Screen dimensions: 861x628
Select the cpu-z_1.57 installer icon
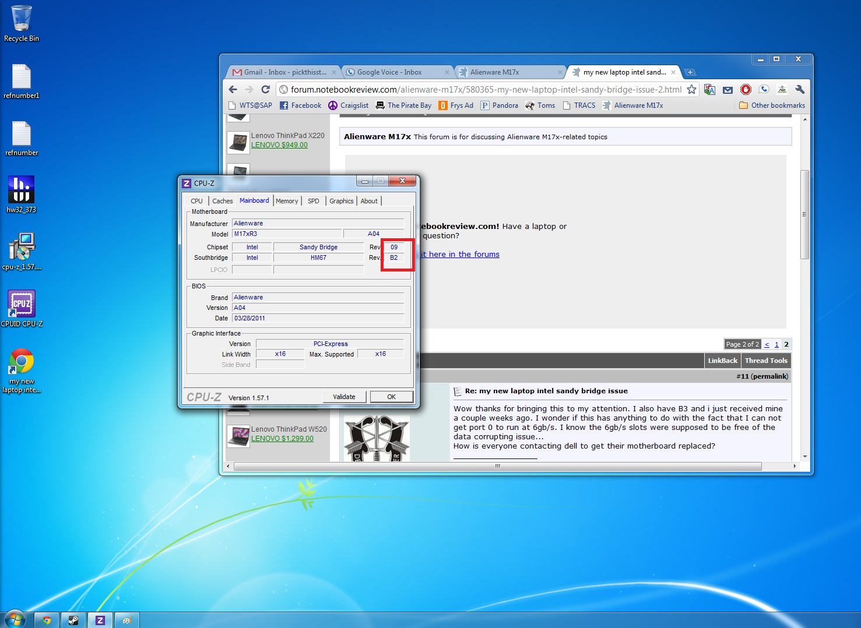point(22,252)
